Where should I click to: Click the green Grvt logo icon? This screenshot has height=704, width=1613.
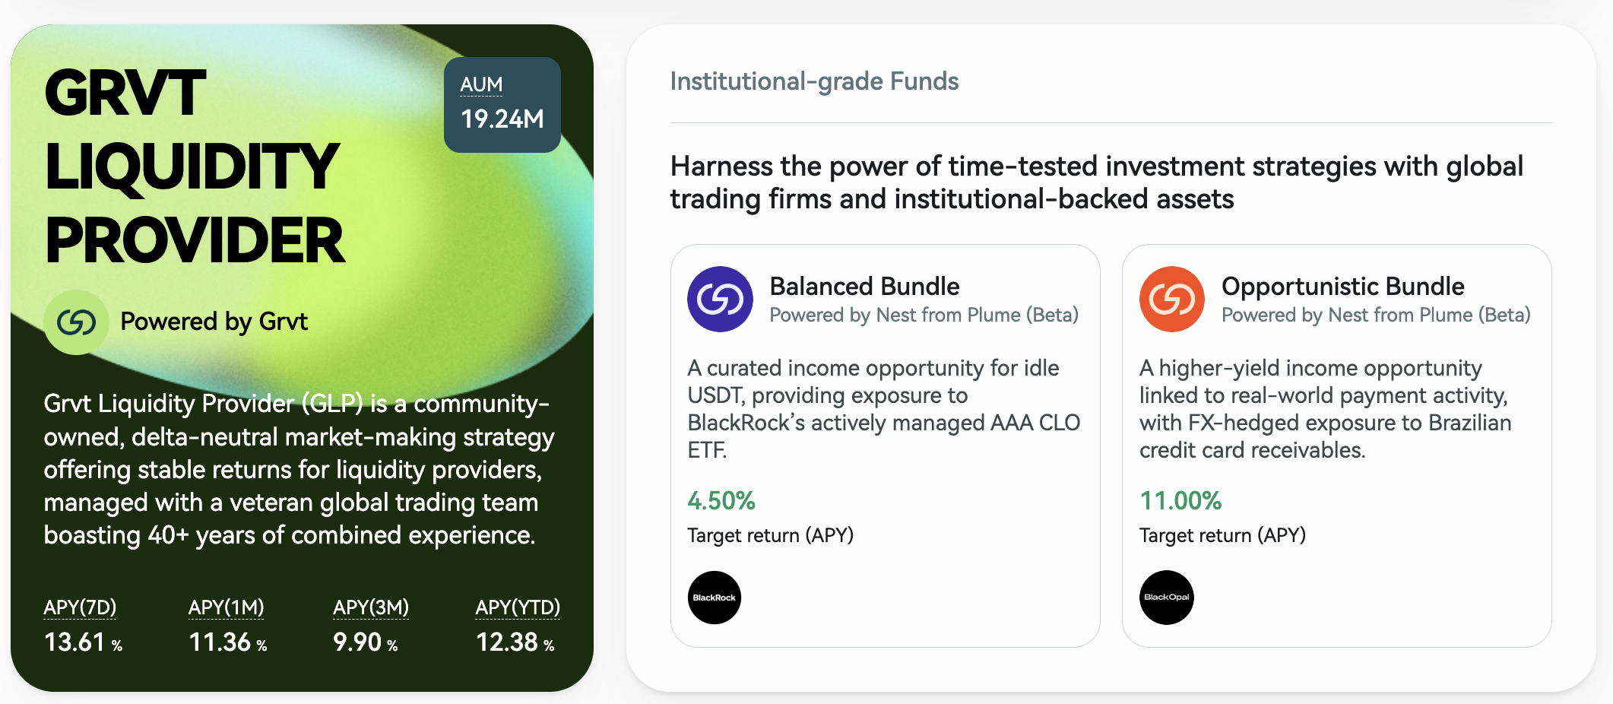point(76,322)
